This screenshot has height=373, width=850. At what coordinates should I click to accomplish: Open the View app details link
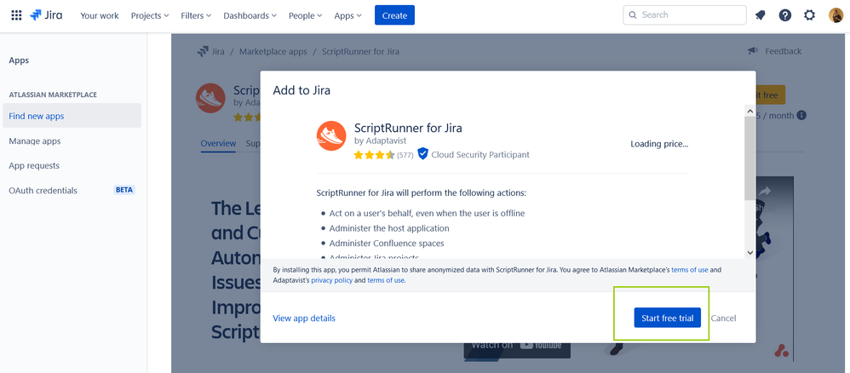(304, 318)
